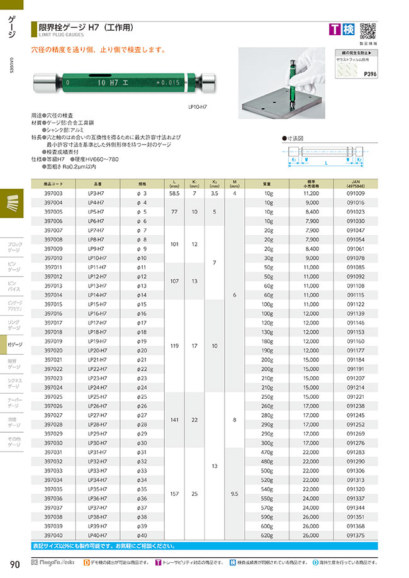The height and width of the screenshot is (578, 409).
Task: Click the blue 検 legend icon in footer
Action: (x=233, y=562)
